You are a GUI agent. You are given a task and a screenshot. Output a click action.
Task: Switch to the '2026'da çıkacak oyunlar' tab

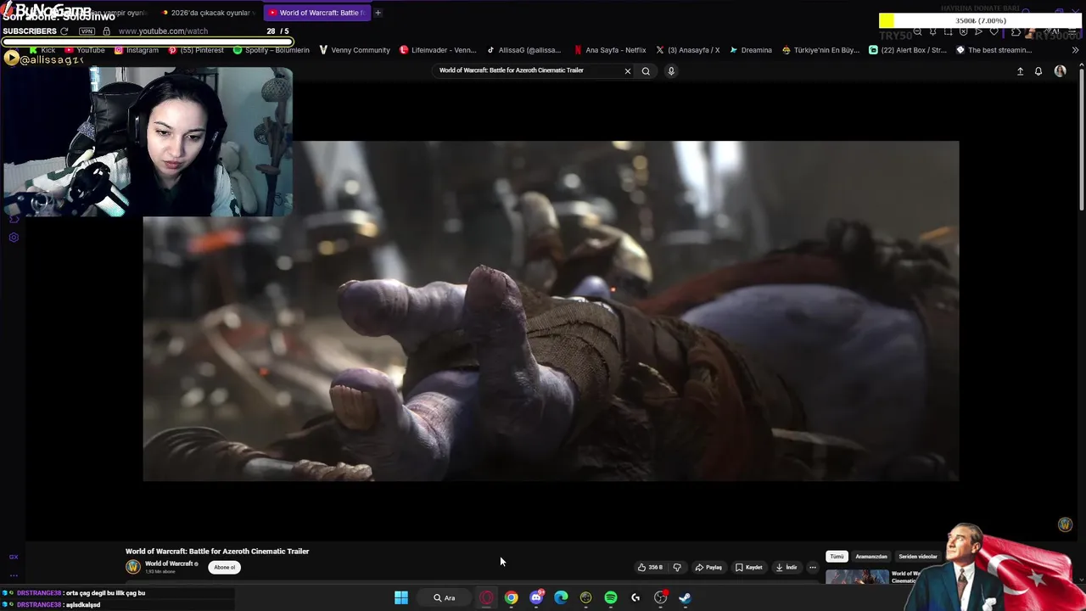point(209,13)
